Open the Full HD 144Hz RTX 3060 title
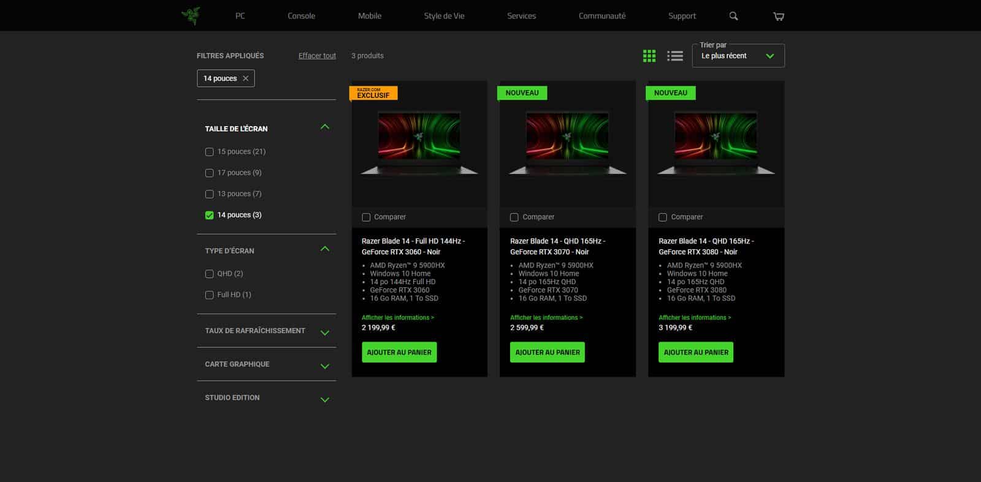This screenshot has height=482, width=981. coord(413,246)
